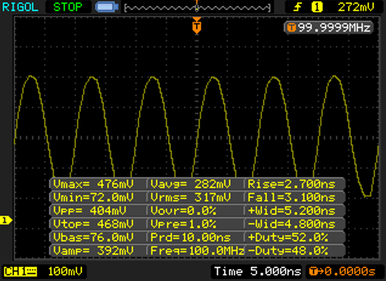Screen dimensions: 386x281
Task: Click the 99.9999MHz frequency counter readout
Action: click(329, 27)
